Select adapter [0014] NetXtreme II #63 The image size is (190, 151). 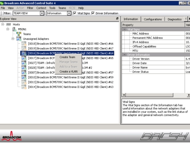[71, 87]
